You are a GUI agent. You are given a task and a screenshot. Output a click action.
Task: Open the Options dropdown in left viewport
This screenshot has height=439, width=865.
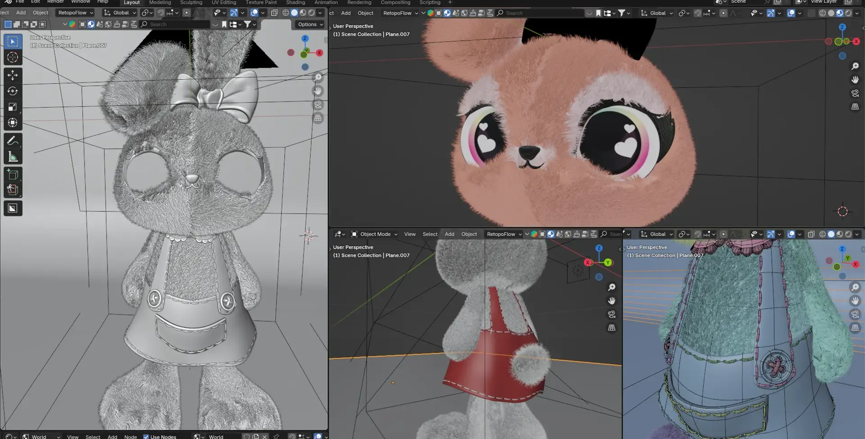[311, 24]
